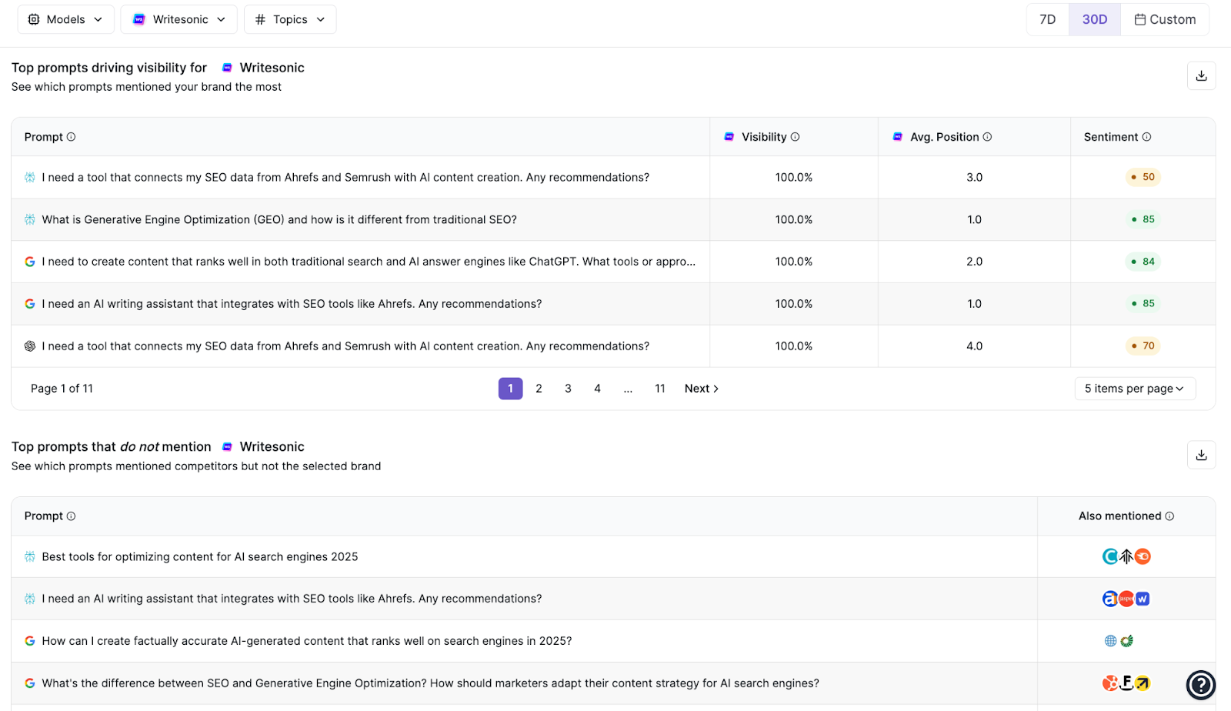
Task: Expand the 5 items per page selector
Action: pyautogui.click(x=1135, y=389)
